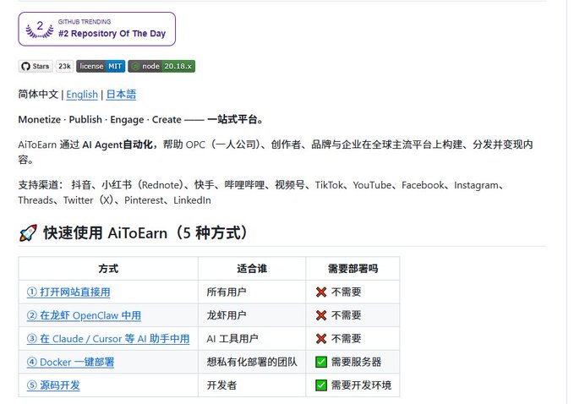Switch to 日本語 README

click(121, 95)
